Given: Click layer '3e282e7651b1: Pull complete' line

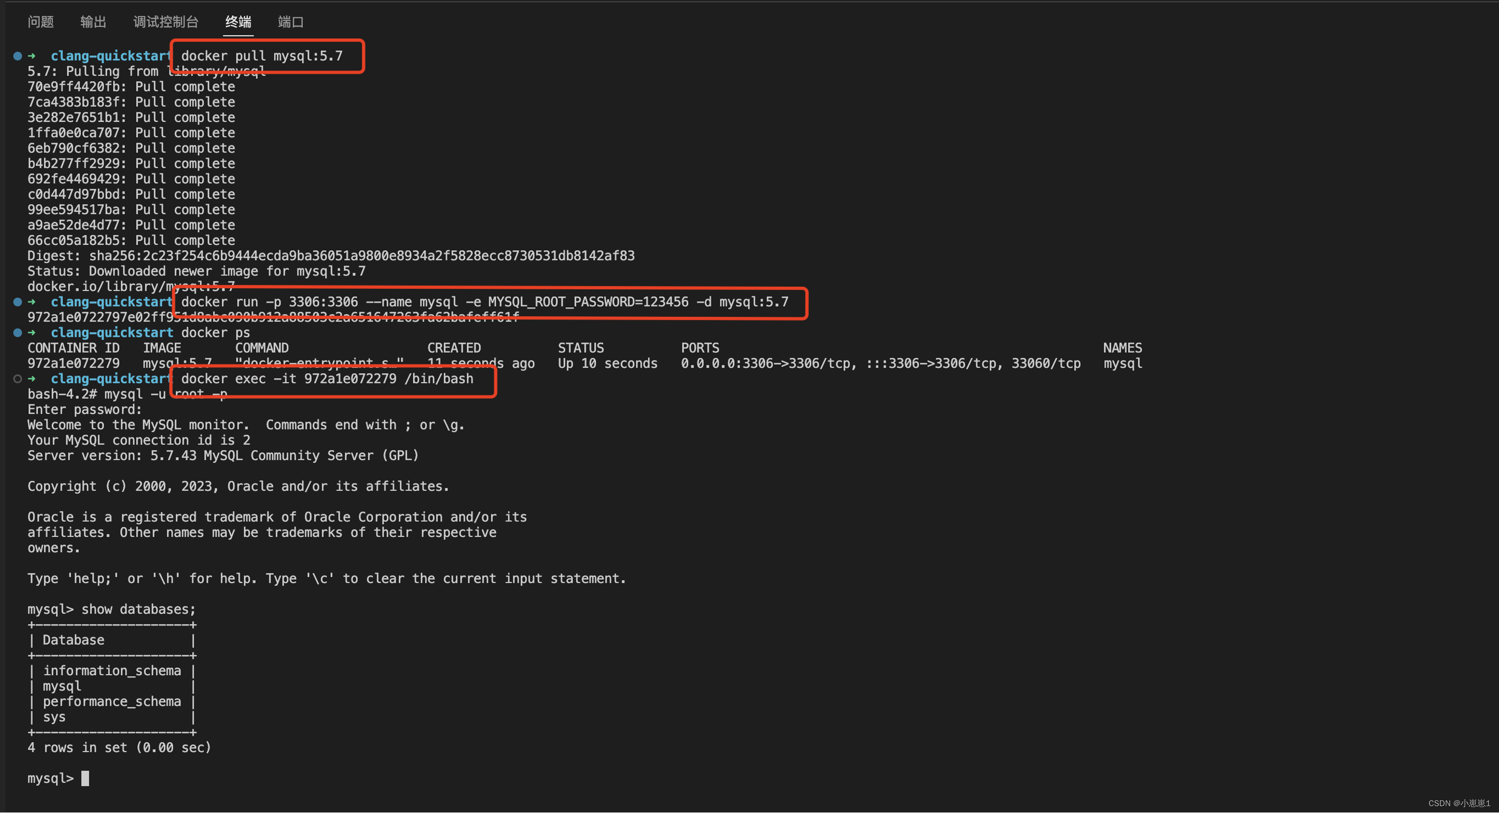Looking at the screenshot, I should tap(132, 118).
